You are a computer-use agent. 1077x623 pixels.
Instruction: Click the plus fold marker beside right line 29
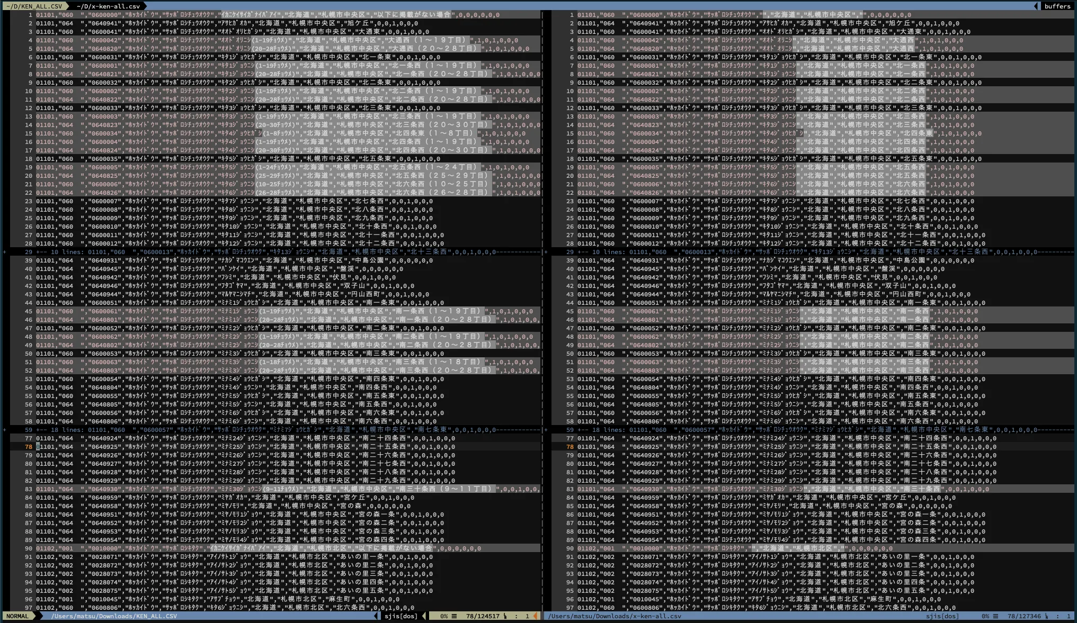coord(546,252)
